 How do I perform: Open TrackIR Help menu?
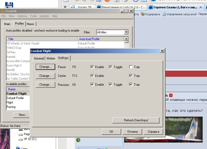54,16
